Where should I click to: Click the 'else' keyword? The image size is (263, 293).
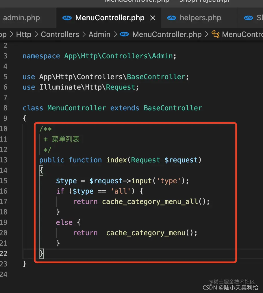point(64,222)
